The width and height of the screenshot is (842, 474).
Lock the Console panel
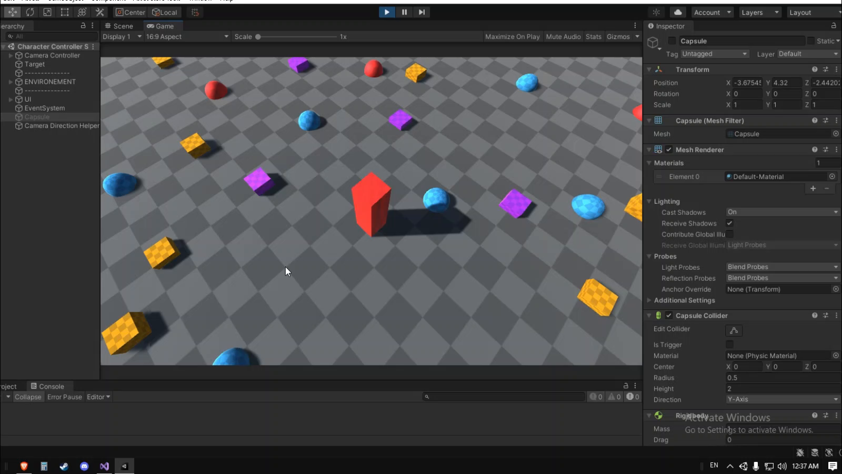pos(626,386)
